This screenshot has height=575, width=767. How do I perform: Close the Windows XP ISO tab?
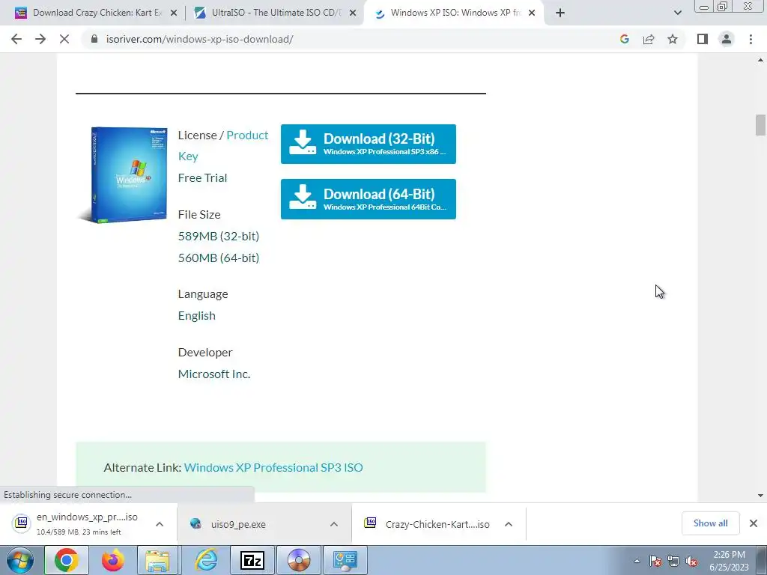pyautogui.click(x=532, y=13)
